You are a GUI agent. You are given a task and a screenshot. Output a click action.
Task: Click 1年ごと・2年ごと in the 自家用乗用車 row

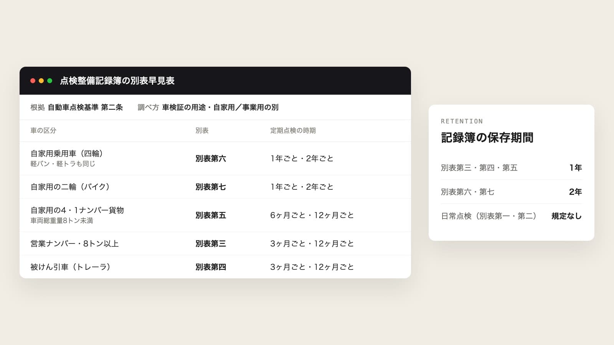pyautogui.click(x=302, y=158)
